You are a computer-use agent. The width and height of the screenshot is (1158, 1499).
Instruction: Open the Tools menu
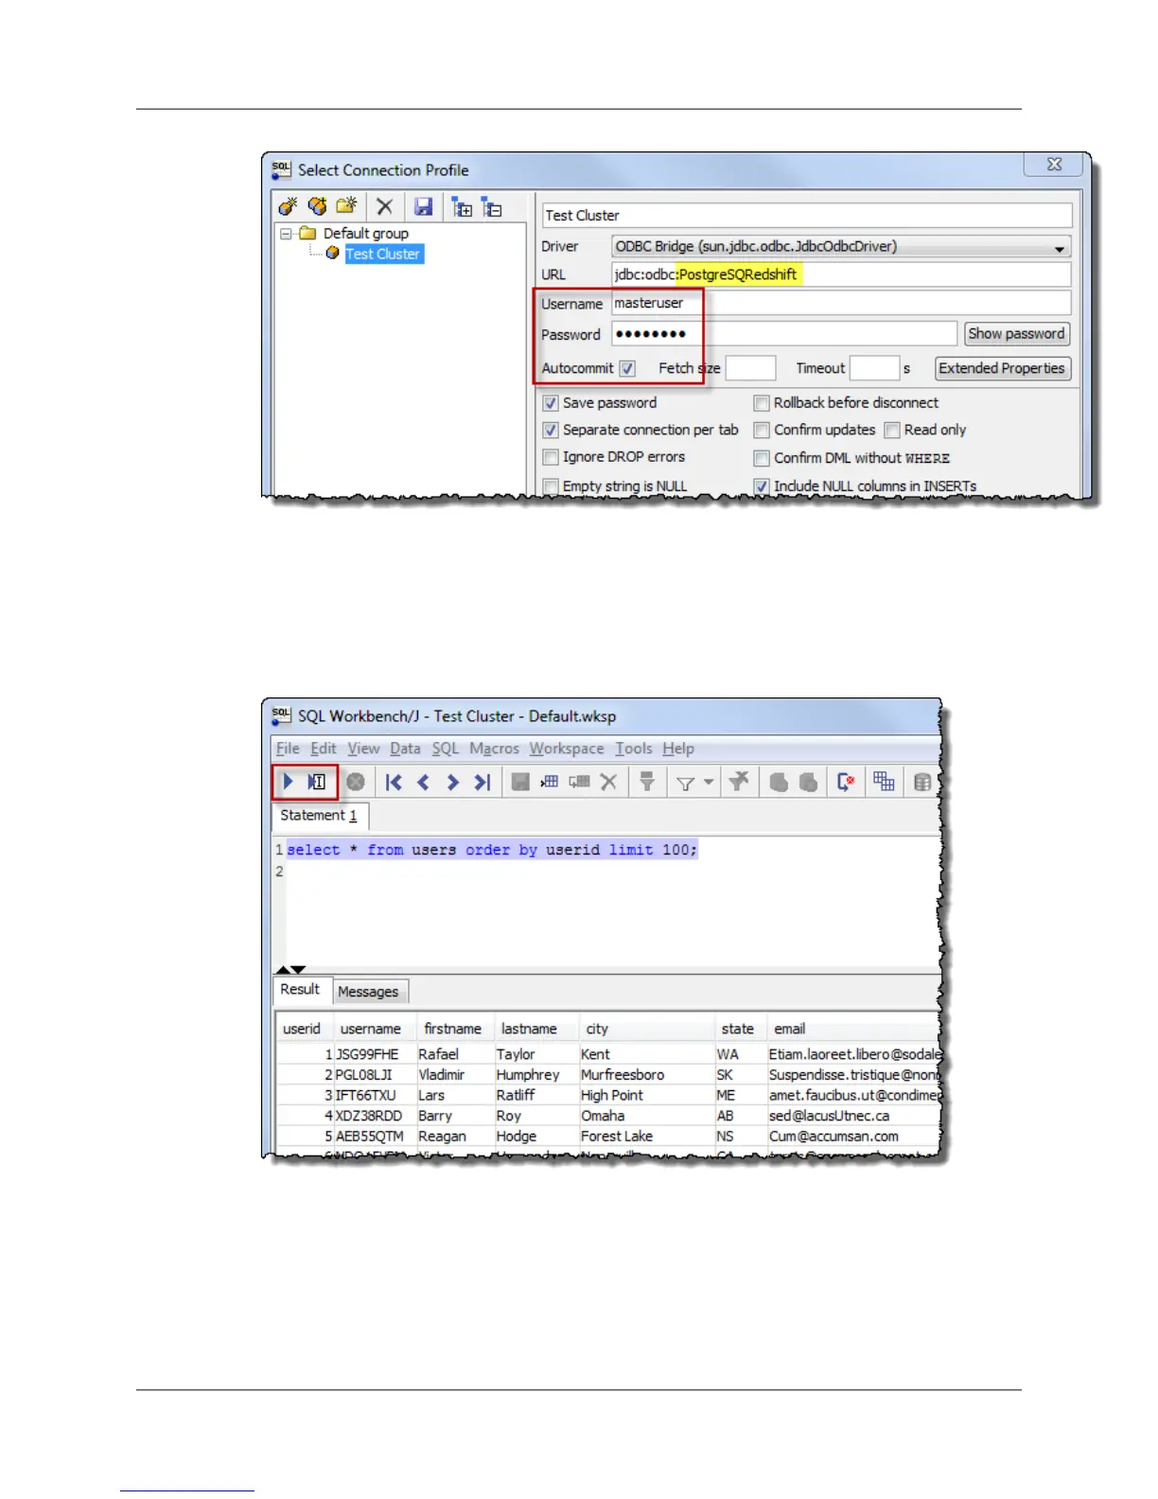tap(634, 748)
